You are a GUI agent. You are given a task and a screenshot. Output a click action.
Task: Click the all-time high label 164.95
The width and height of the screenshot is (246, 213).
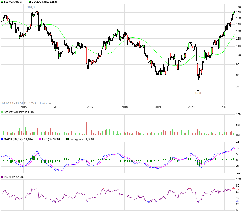coord(32,7)
